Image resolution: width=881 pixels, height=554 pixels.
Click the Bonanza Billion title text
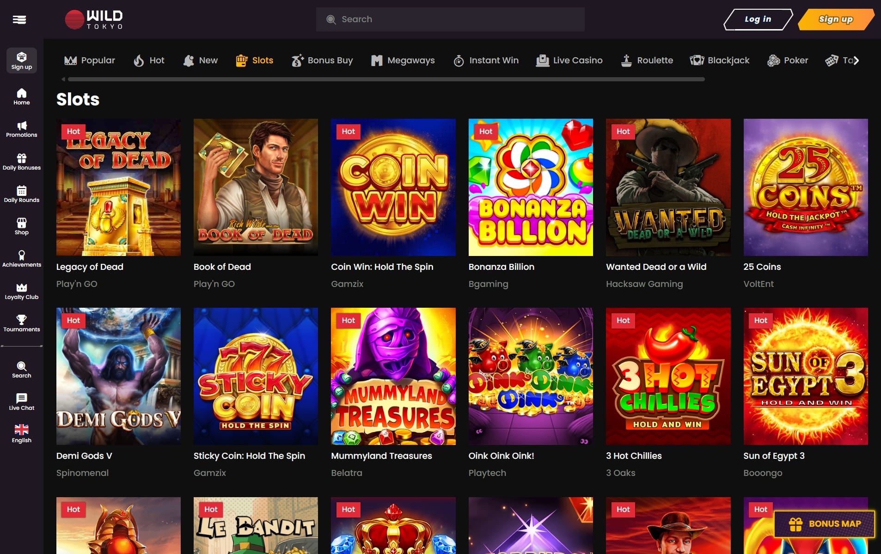coord(502,267)
